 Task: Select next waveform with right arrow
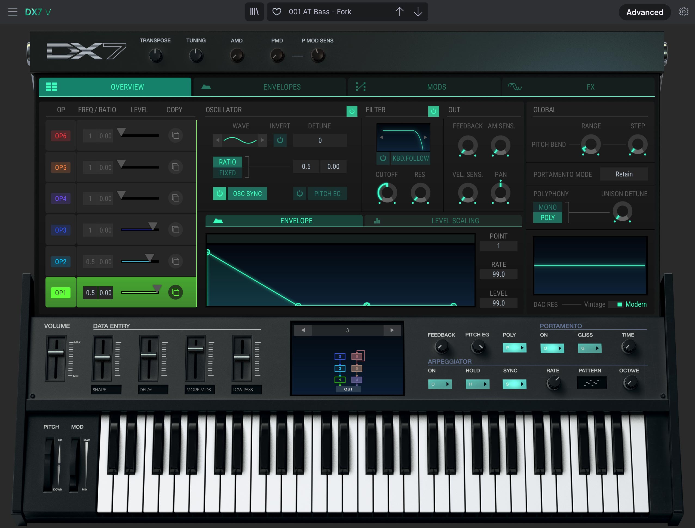click(262, 140)
